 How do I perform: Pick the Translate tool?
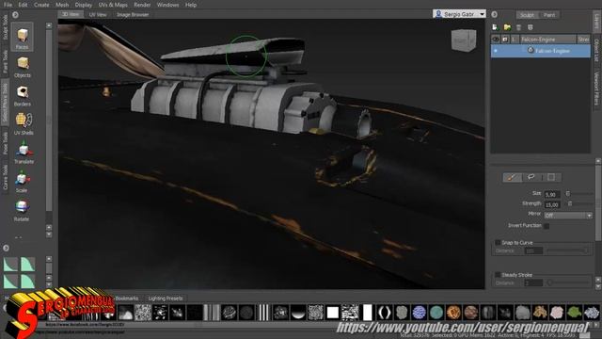coord(24,153)
